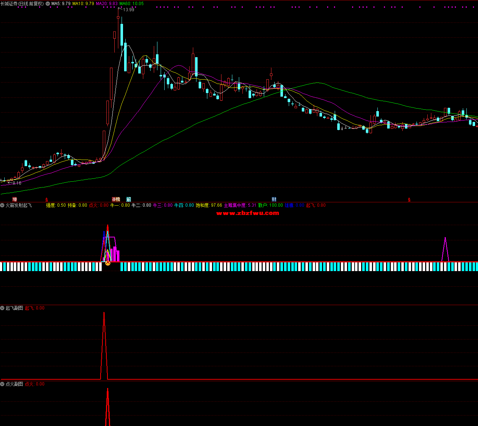
Task: Click the 13.99 high price label
Action: point(128,10)
